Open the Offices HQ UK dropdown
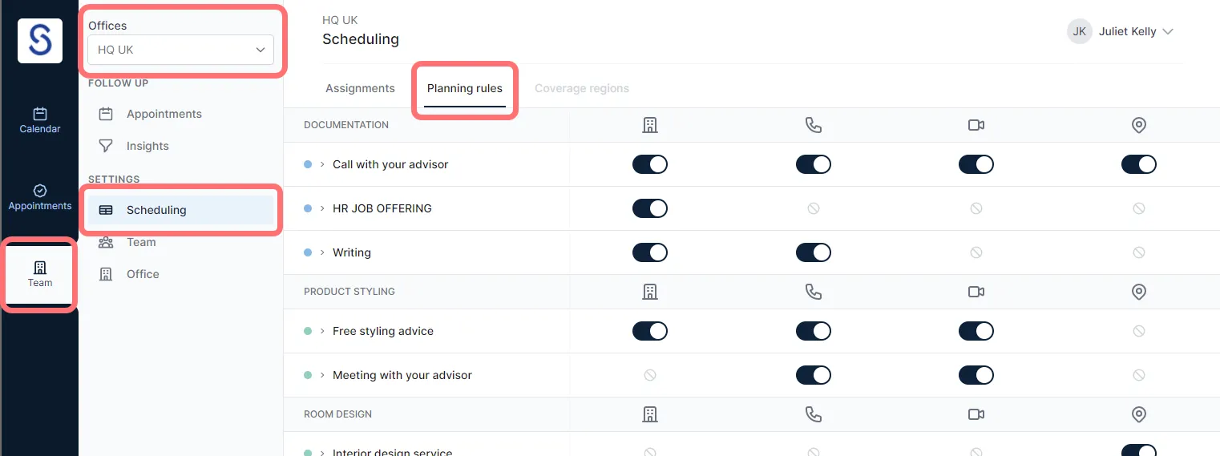The image size is (1220, 456). pyautogui.click(x=181, y=50)
